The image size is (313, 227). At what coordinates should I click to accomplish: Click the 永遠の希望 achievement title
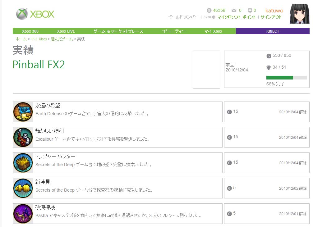[48, 106]
